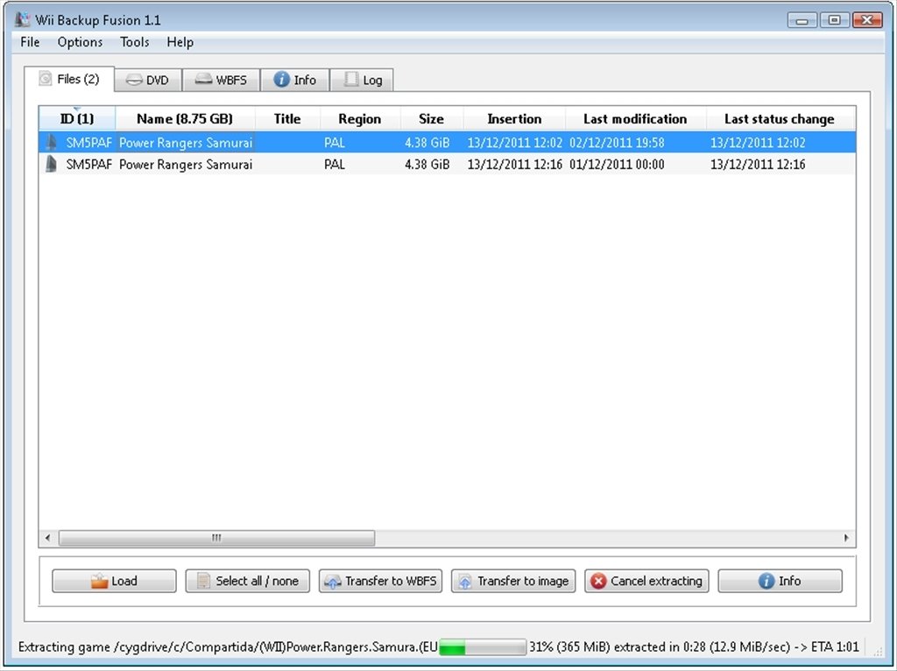Viewport: 897px width, 671px height.
Task: Click the horizontal scrollbar thumb
Action: [x=217, y=538]
